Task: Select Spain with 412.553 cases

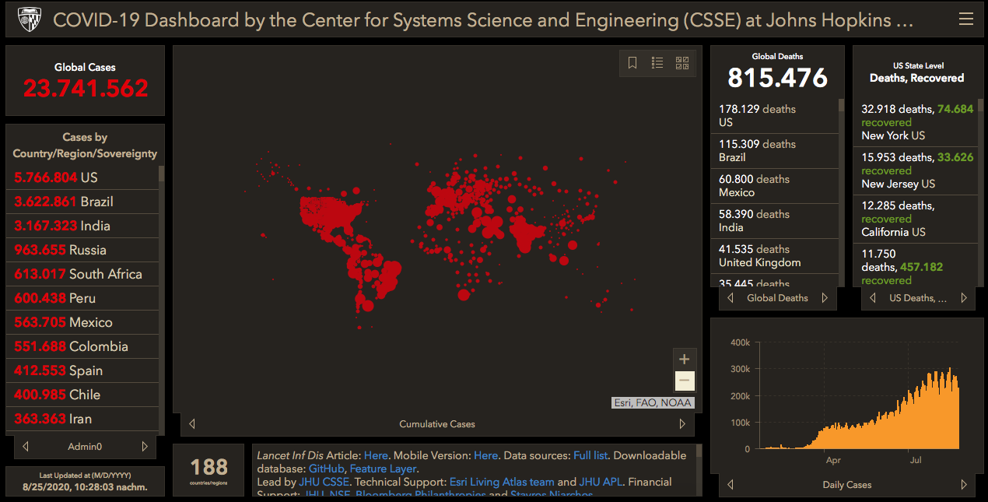Action: point(82,370)
